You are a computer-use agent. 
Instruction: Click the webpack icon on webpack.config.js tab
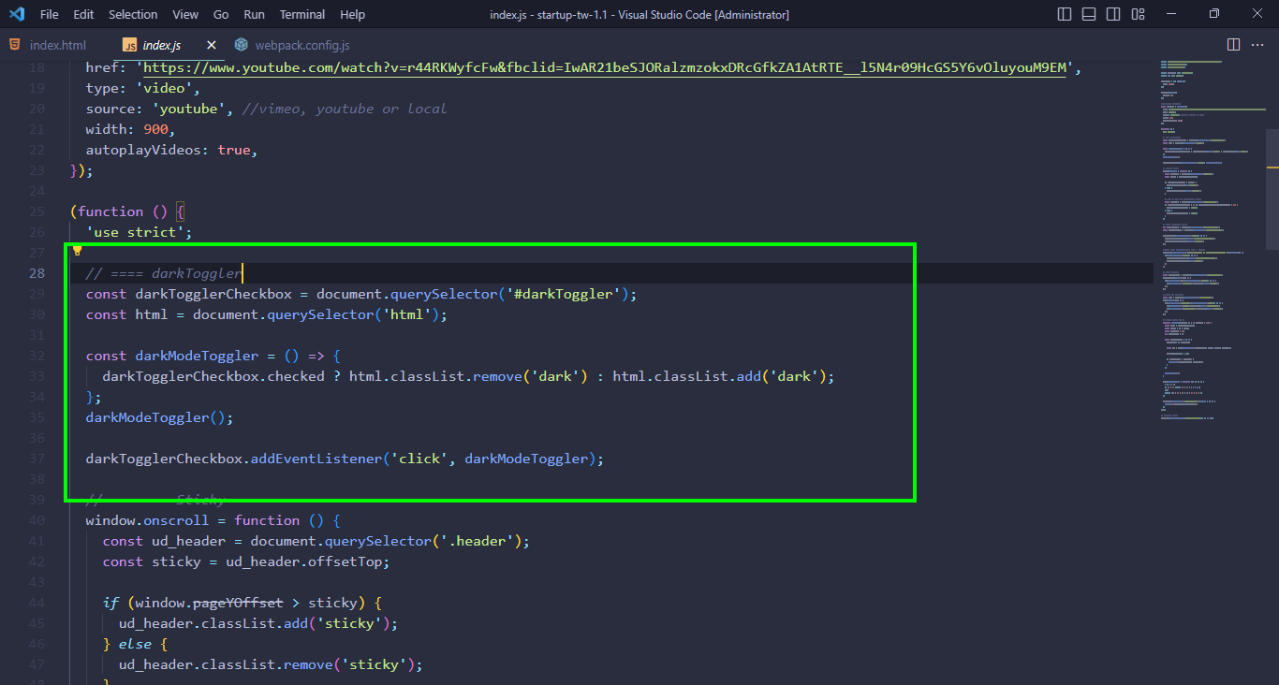241,44
